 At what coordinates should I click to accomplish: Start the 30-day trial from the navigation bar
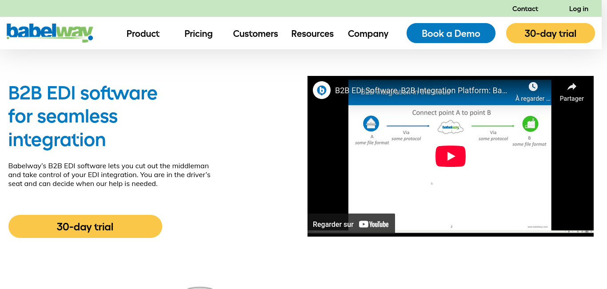click(x=550, y=33)
